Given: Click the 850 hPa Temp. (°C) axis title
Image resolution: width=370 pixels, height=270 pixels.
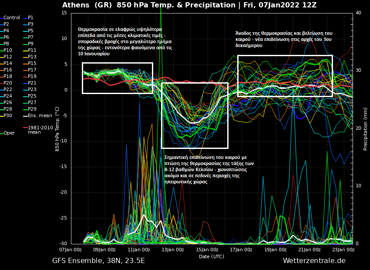Looking at the screenshot, I should [x=57, y=126].
